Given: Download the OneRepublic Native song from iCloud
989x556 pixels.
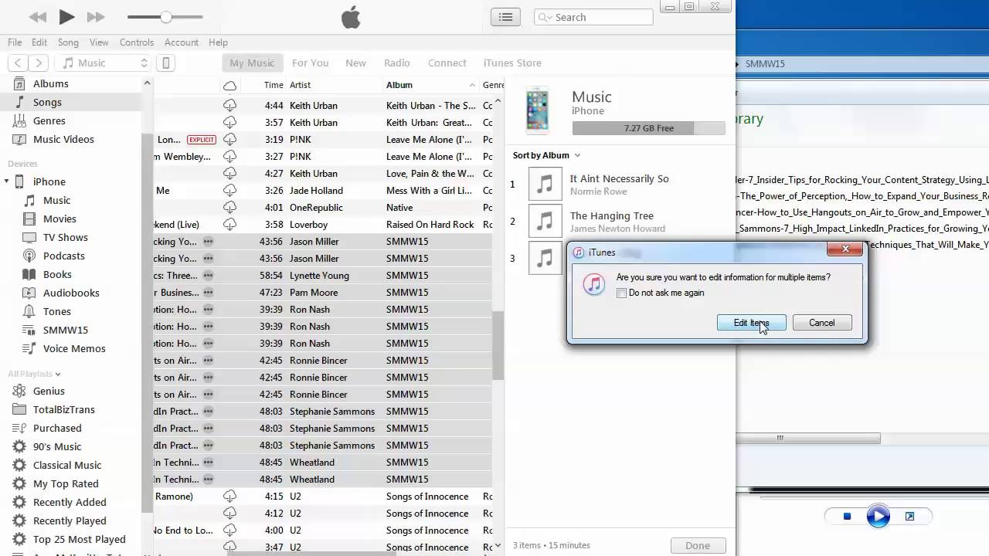Looking at the screenshot, I should (x=229, y=207).
